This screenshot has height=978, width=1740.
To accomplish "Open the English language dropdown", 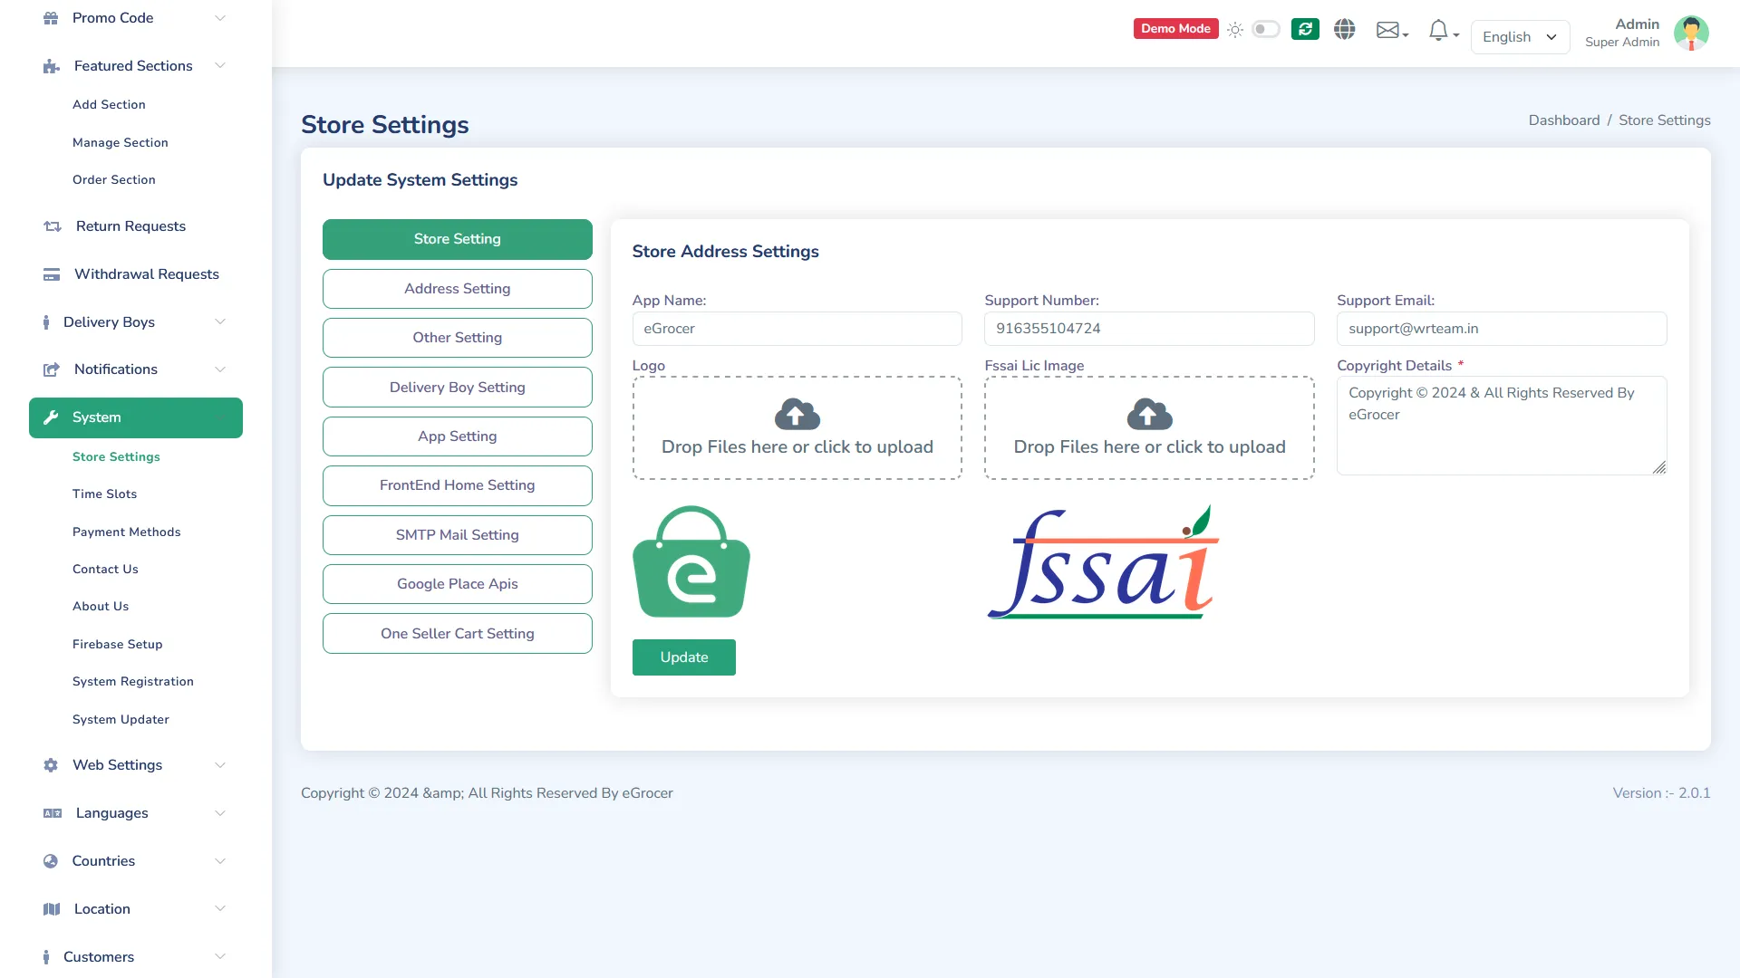I will [1520, 37].
